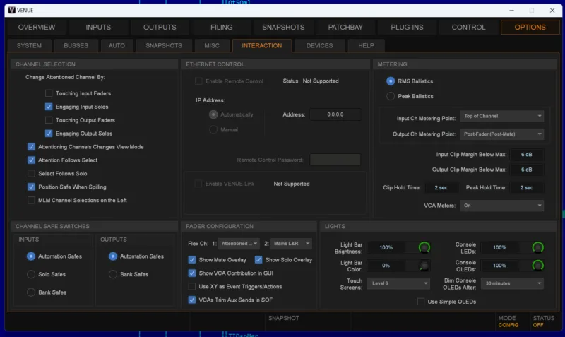Open Output Ch Metering Point dropdown
The image size is (565, 337).
[x=502, y=134]
